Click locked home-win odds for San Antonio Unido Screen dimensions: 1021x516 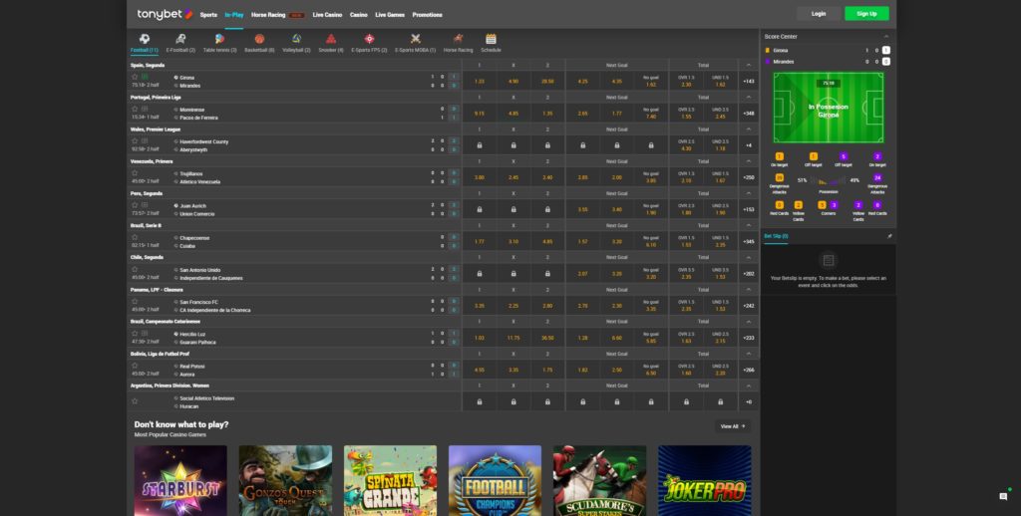coord(480,273)
